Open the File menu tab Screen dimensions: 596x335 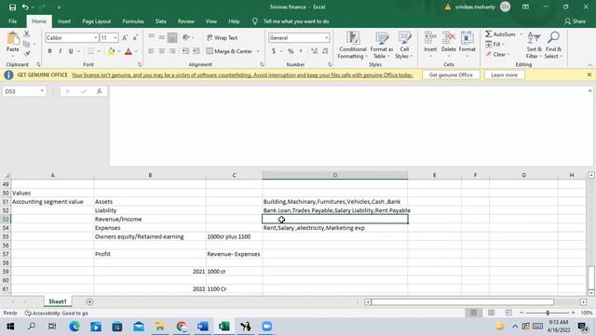[12, 21]
